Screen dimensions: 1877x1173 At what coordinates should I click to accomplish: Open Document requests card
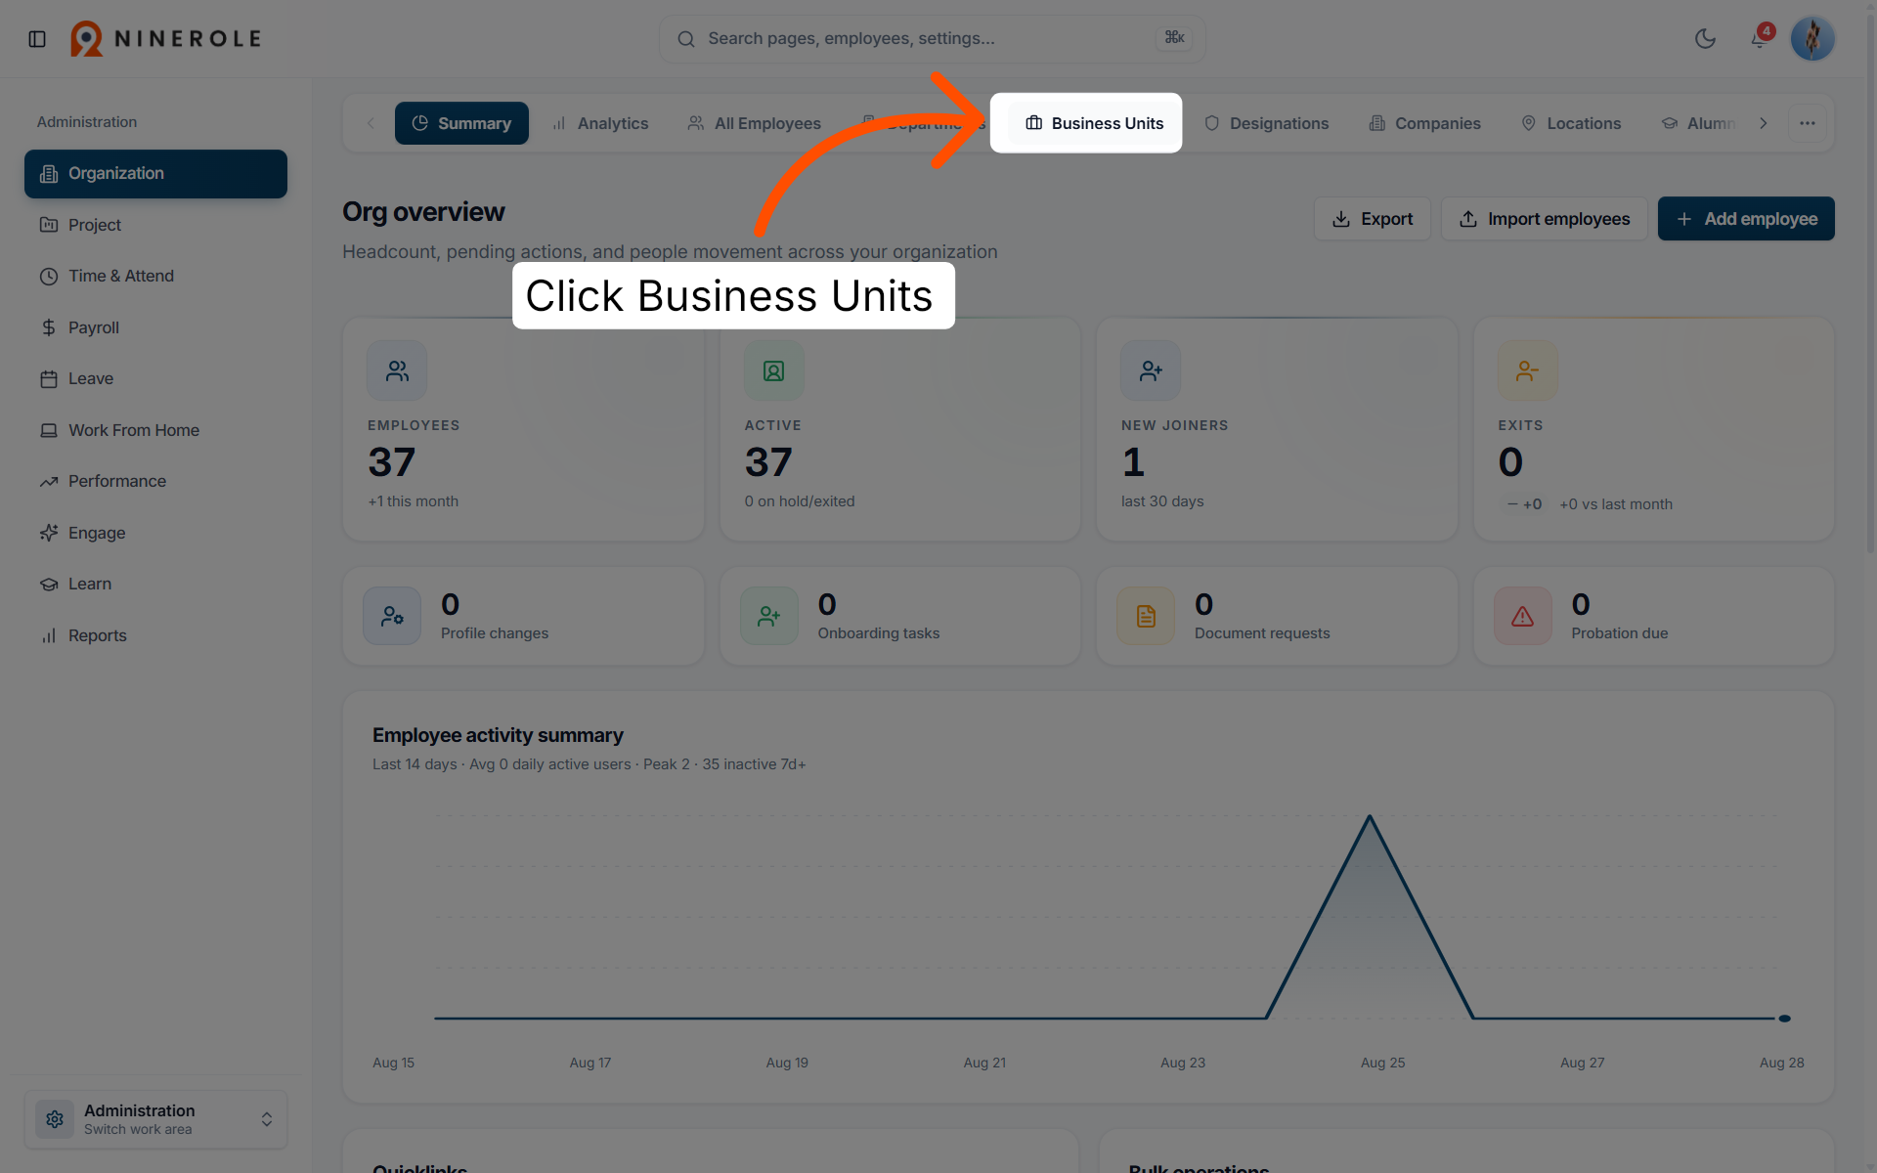(x=1277, y=617)
